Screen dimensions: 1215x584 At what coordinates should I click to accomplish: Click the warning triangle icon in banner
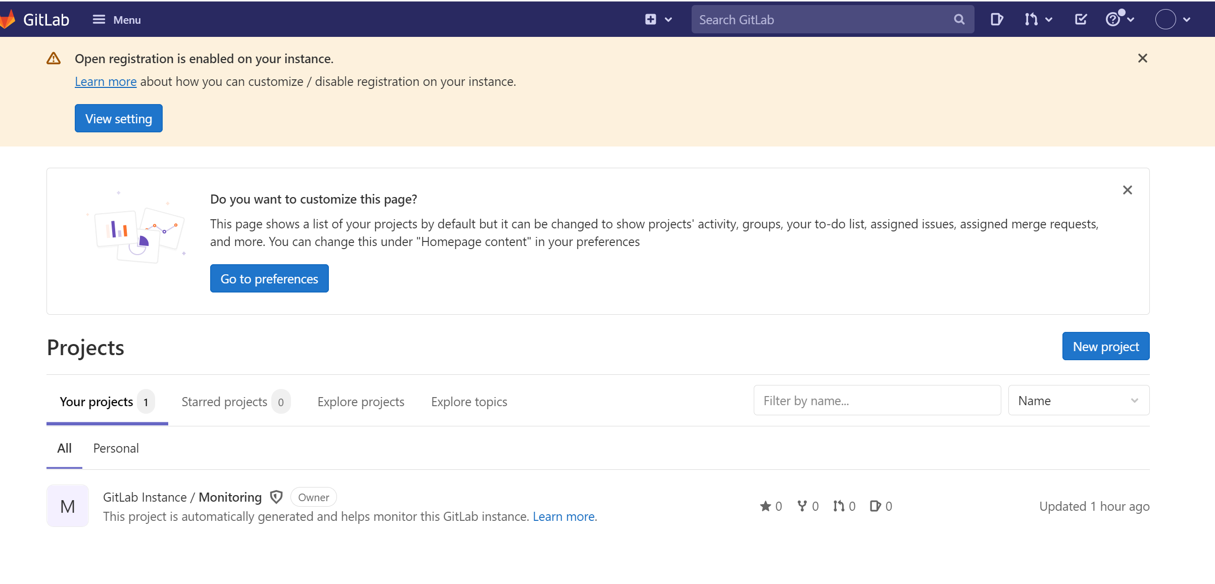54,59
